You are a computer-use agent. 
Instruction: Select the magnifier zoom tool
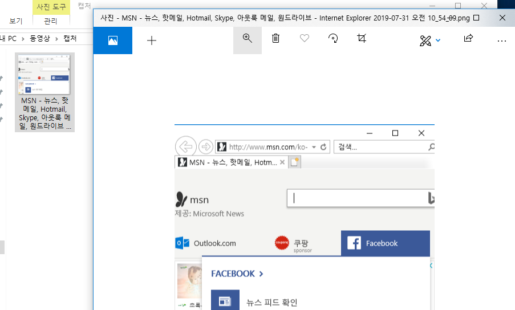click(x=248, y=39)
